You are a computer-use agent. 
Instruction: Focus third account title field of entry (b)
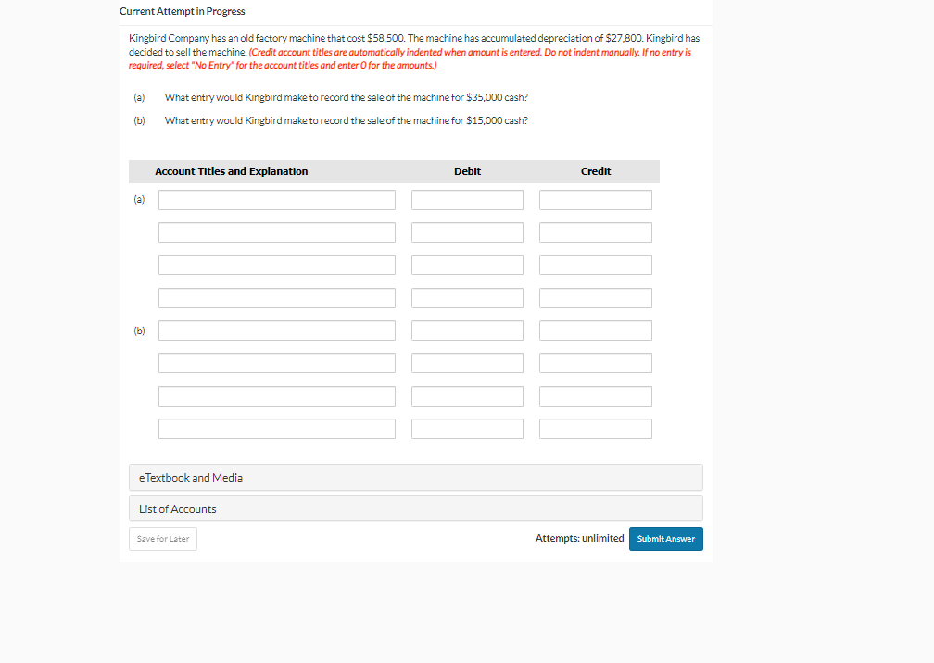pyautogui.click(x=277, y=396)
